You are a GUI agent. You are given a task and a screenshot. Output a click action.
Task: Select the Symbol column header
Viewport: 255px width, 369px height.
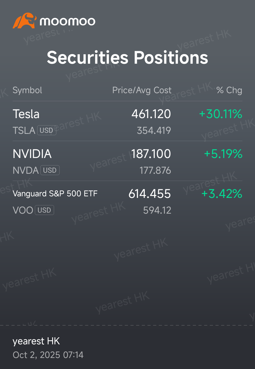[27, 90]
